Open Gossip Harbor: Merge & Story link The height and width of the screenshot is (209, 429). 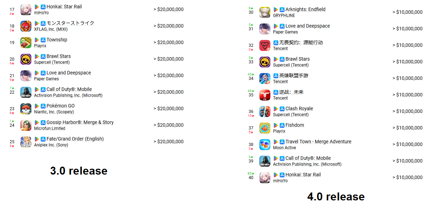coord(80,123)
